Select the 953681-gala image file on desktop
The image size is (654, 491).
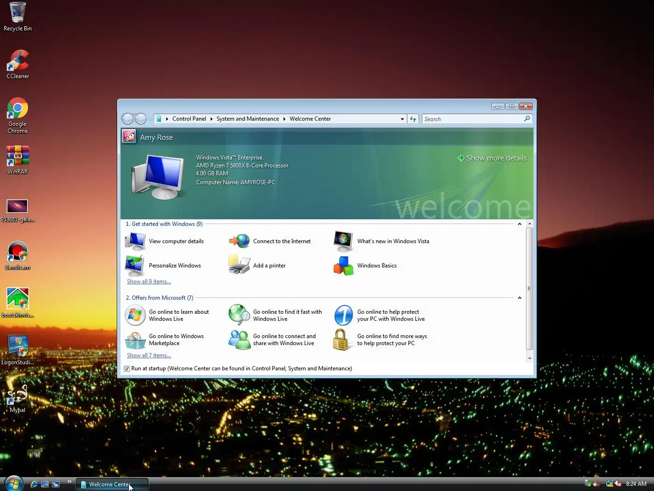pyautogui.click(x=18, y=210)
